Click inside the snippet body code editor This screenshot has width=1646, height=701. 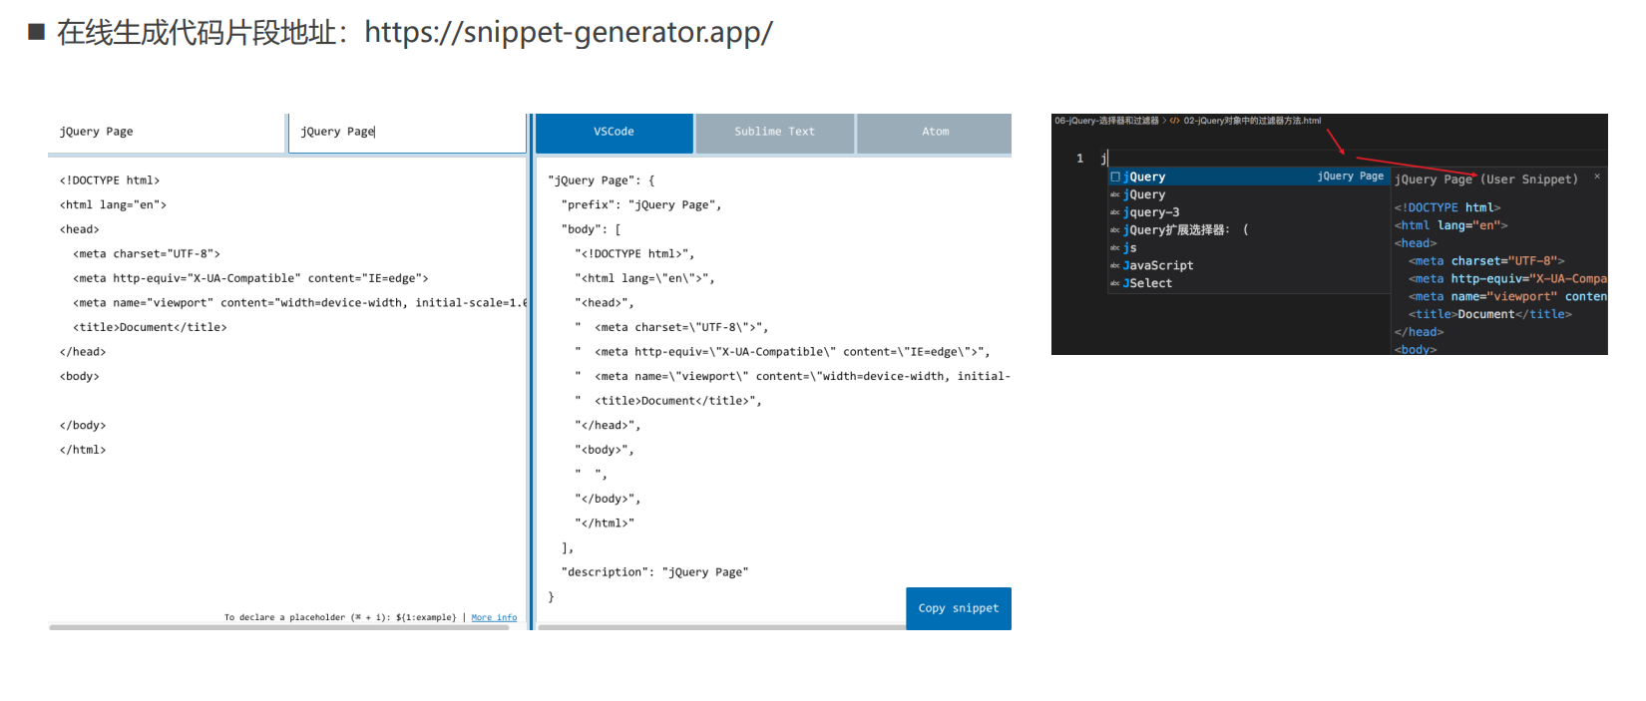click(x=287, y=389)
